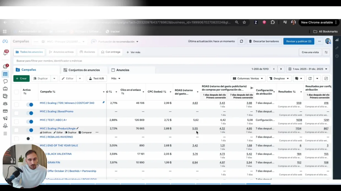Check the select-all campaigns checkbox in header

17,92
